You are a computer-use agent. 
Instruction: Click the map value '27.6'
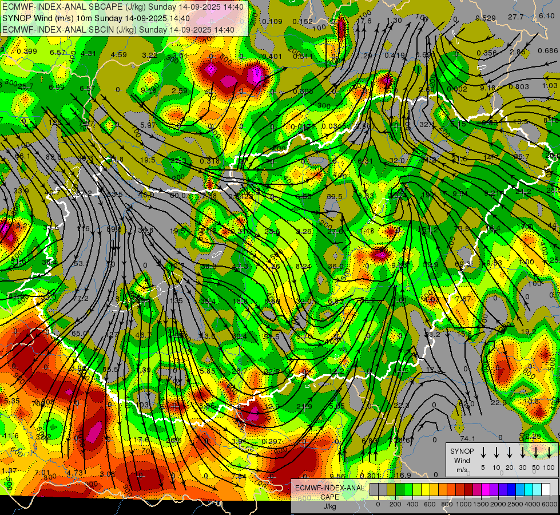click(x=335, y=231)
